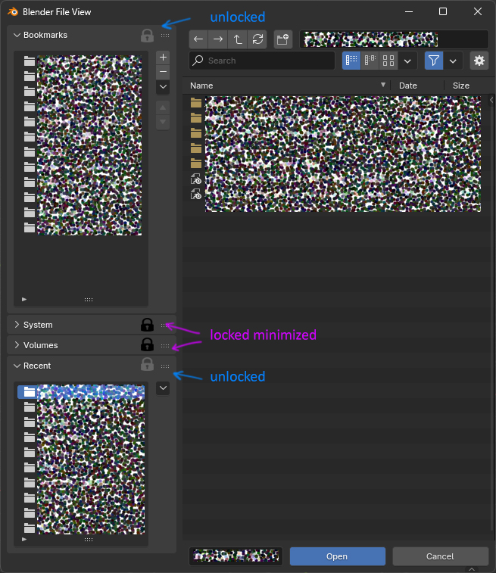Screen dimensions: 496x573
Task: Click bookmarks list resize grip
Action: tap(89, 300)
